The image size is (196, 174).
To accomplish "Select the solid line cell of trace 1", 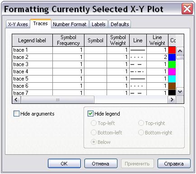I will [x=138, y=50].
